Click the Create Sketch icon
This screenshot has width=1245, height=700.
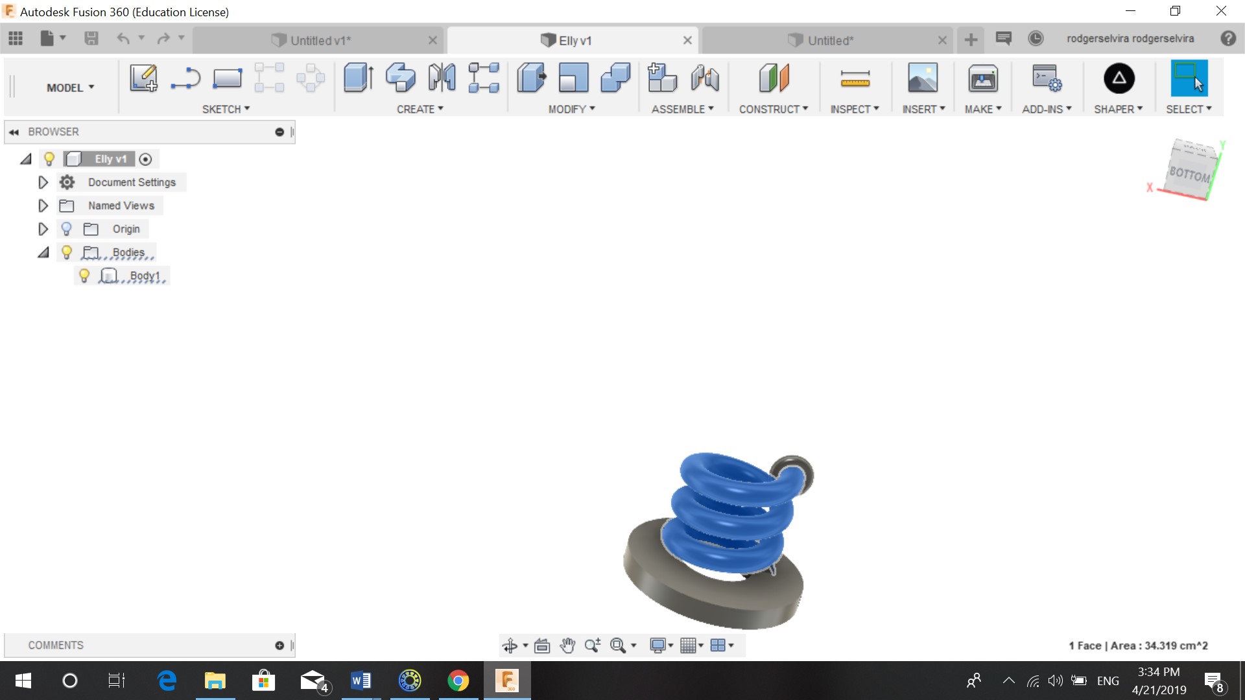(x=143, y=78)
